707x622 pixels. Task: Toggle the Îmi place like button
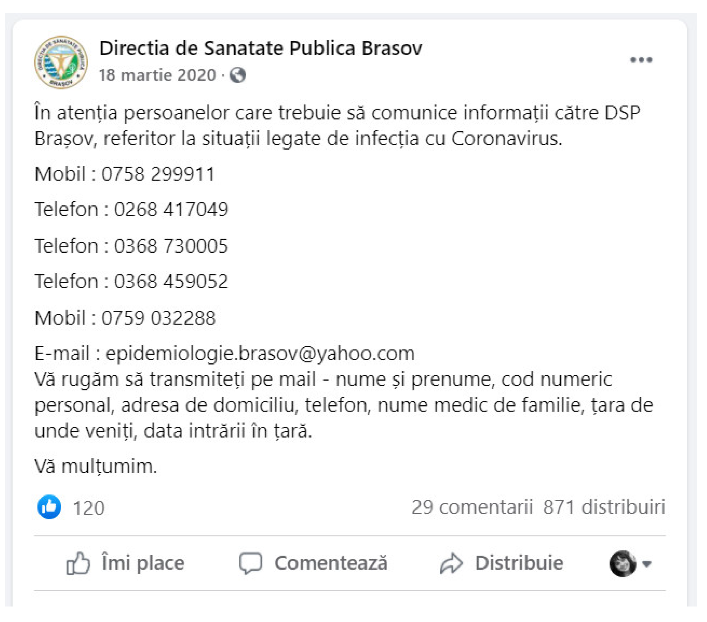pyautogui.click(x=125, y=563)
